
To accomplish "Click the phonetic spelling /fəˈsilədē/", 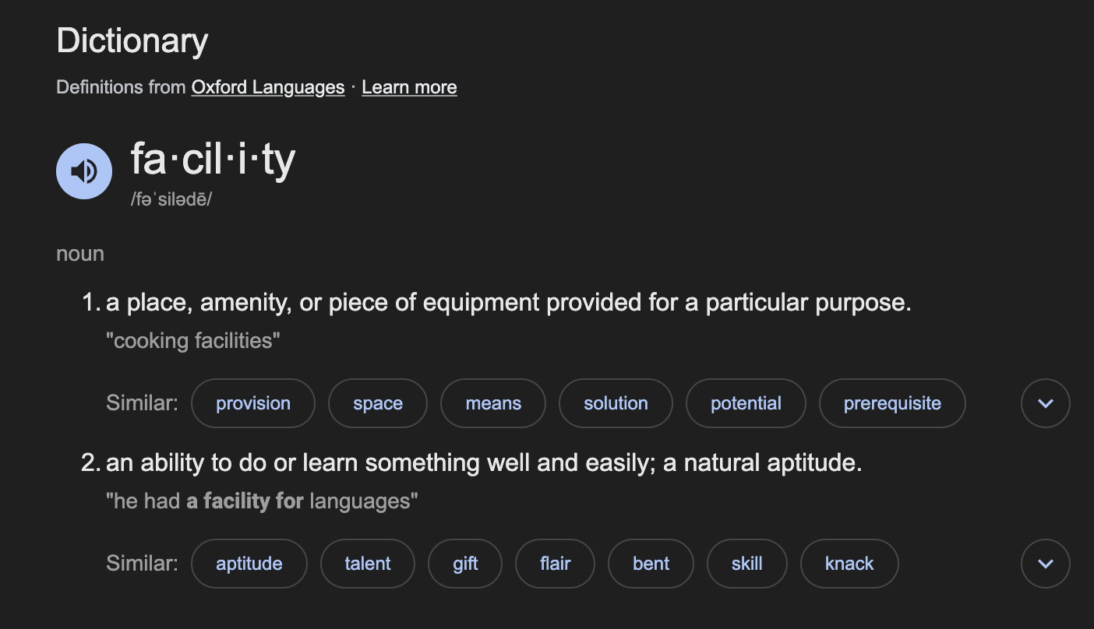I will tap(171, 199).
